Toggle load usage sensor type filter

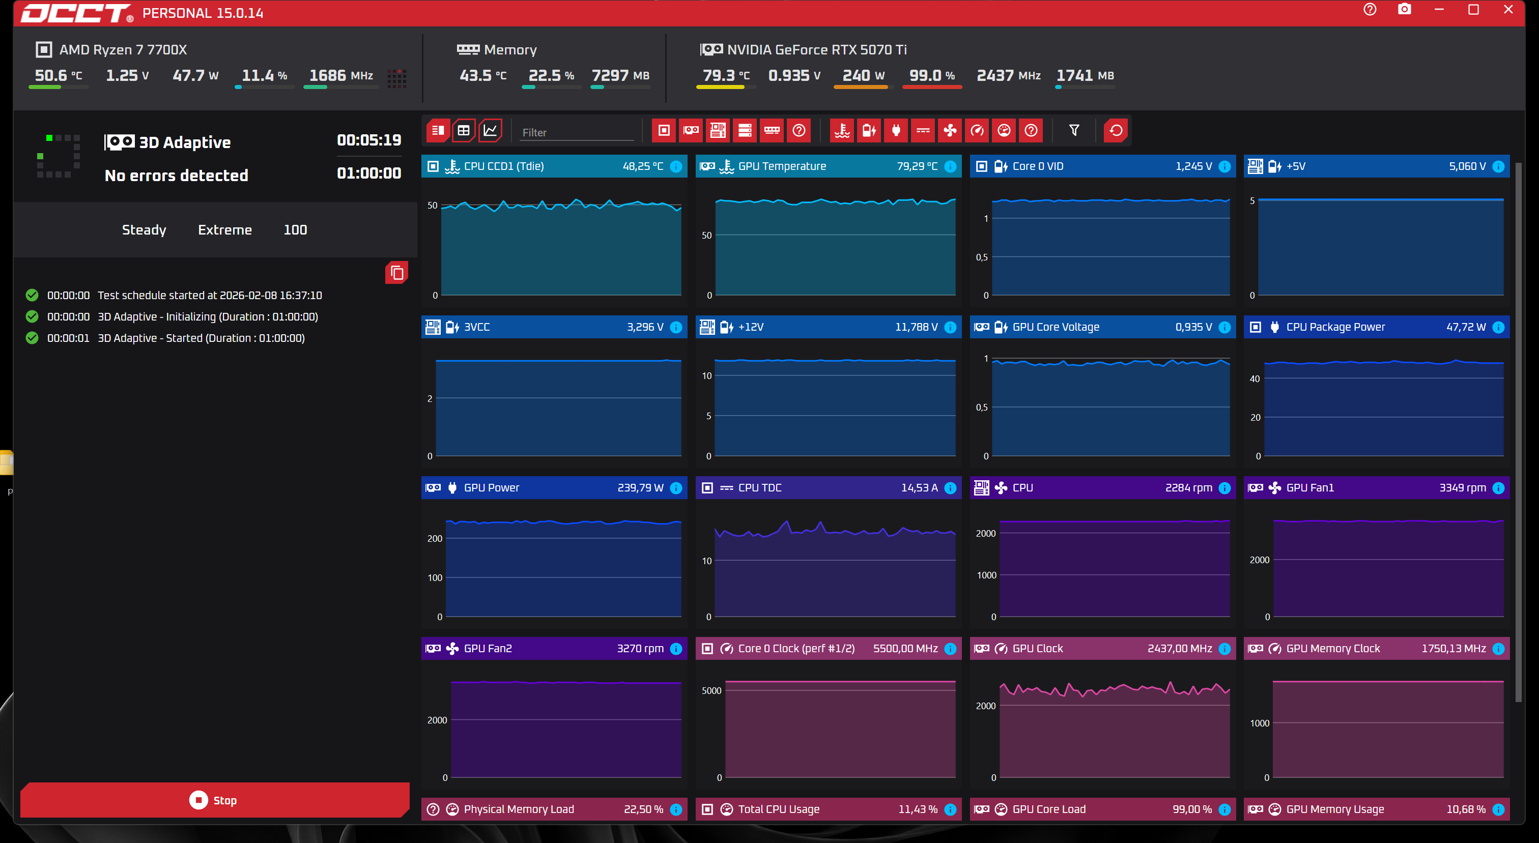(x=1004, y=130)
